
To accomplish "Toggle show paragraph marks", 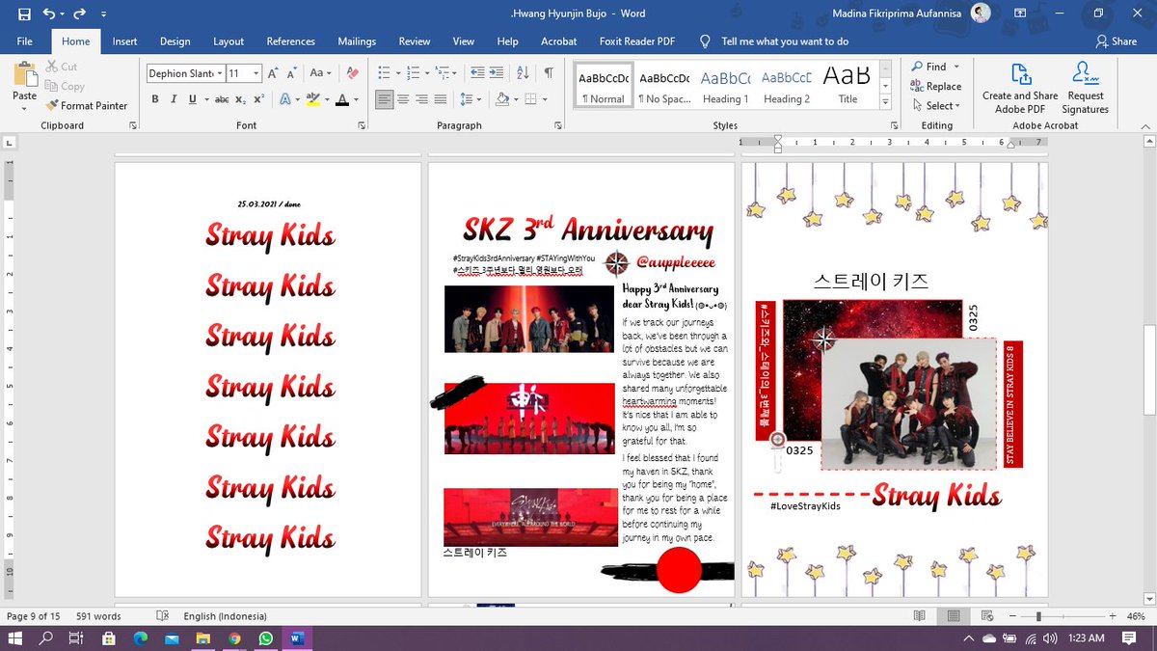I will pos(549,73).
